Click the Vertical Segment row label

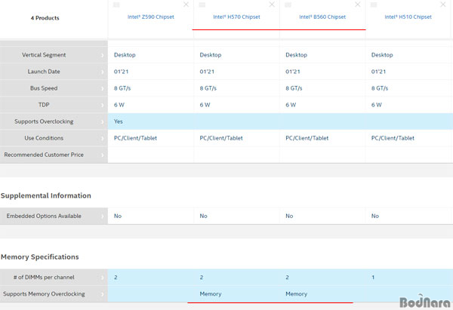(44, 55)
